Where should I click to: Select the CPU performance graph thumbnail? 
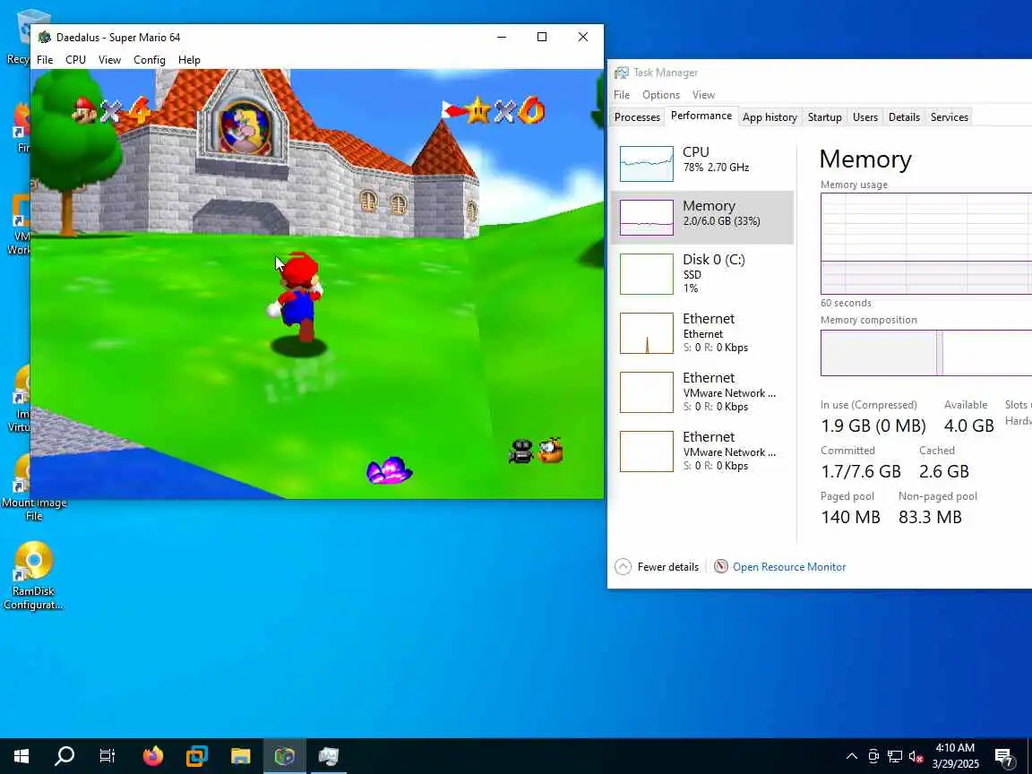pyautogui.click(x=646, y=164)
